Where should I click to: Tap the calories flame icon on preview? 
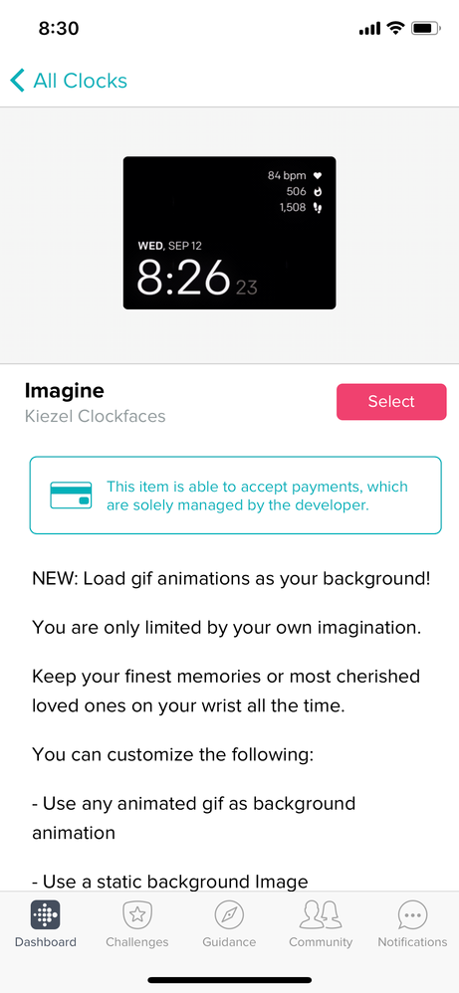coord(319,191)
